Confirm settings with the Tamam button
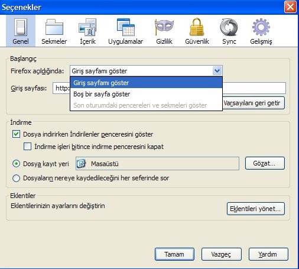The width and height of the screenshot is (299, 269). 174,254
